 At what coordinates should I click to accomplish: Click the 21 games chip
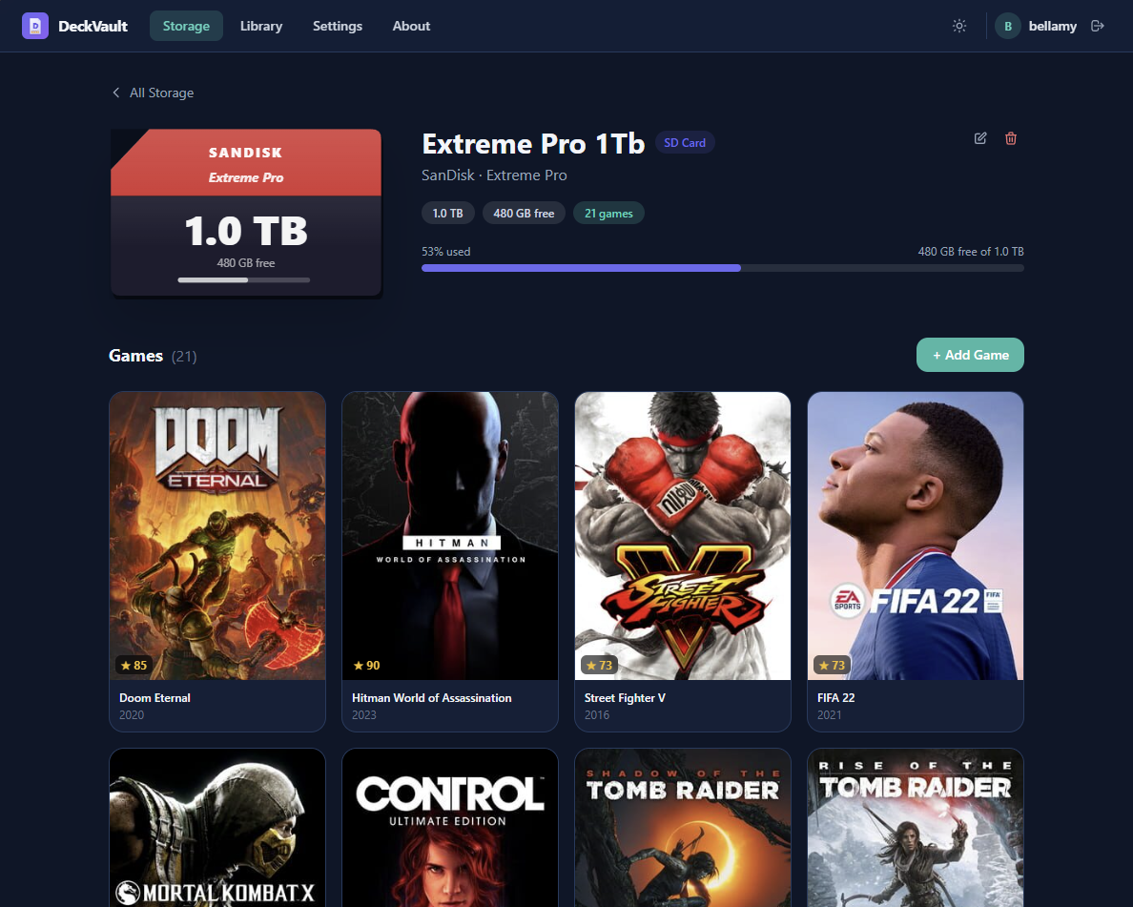click(608, 214)
